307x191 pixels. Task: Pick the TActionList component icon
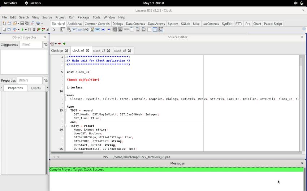pyautogui.click(x=161, y=30)
